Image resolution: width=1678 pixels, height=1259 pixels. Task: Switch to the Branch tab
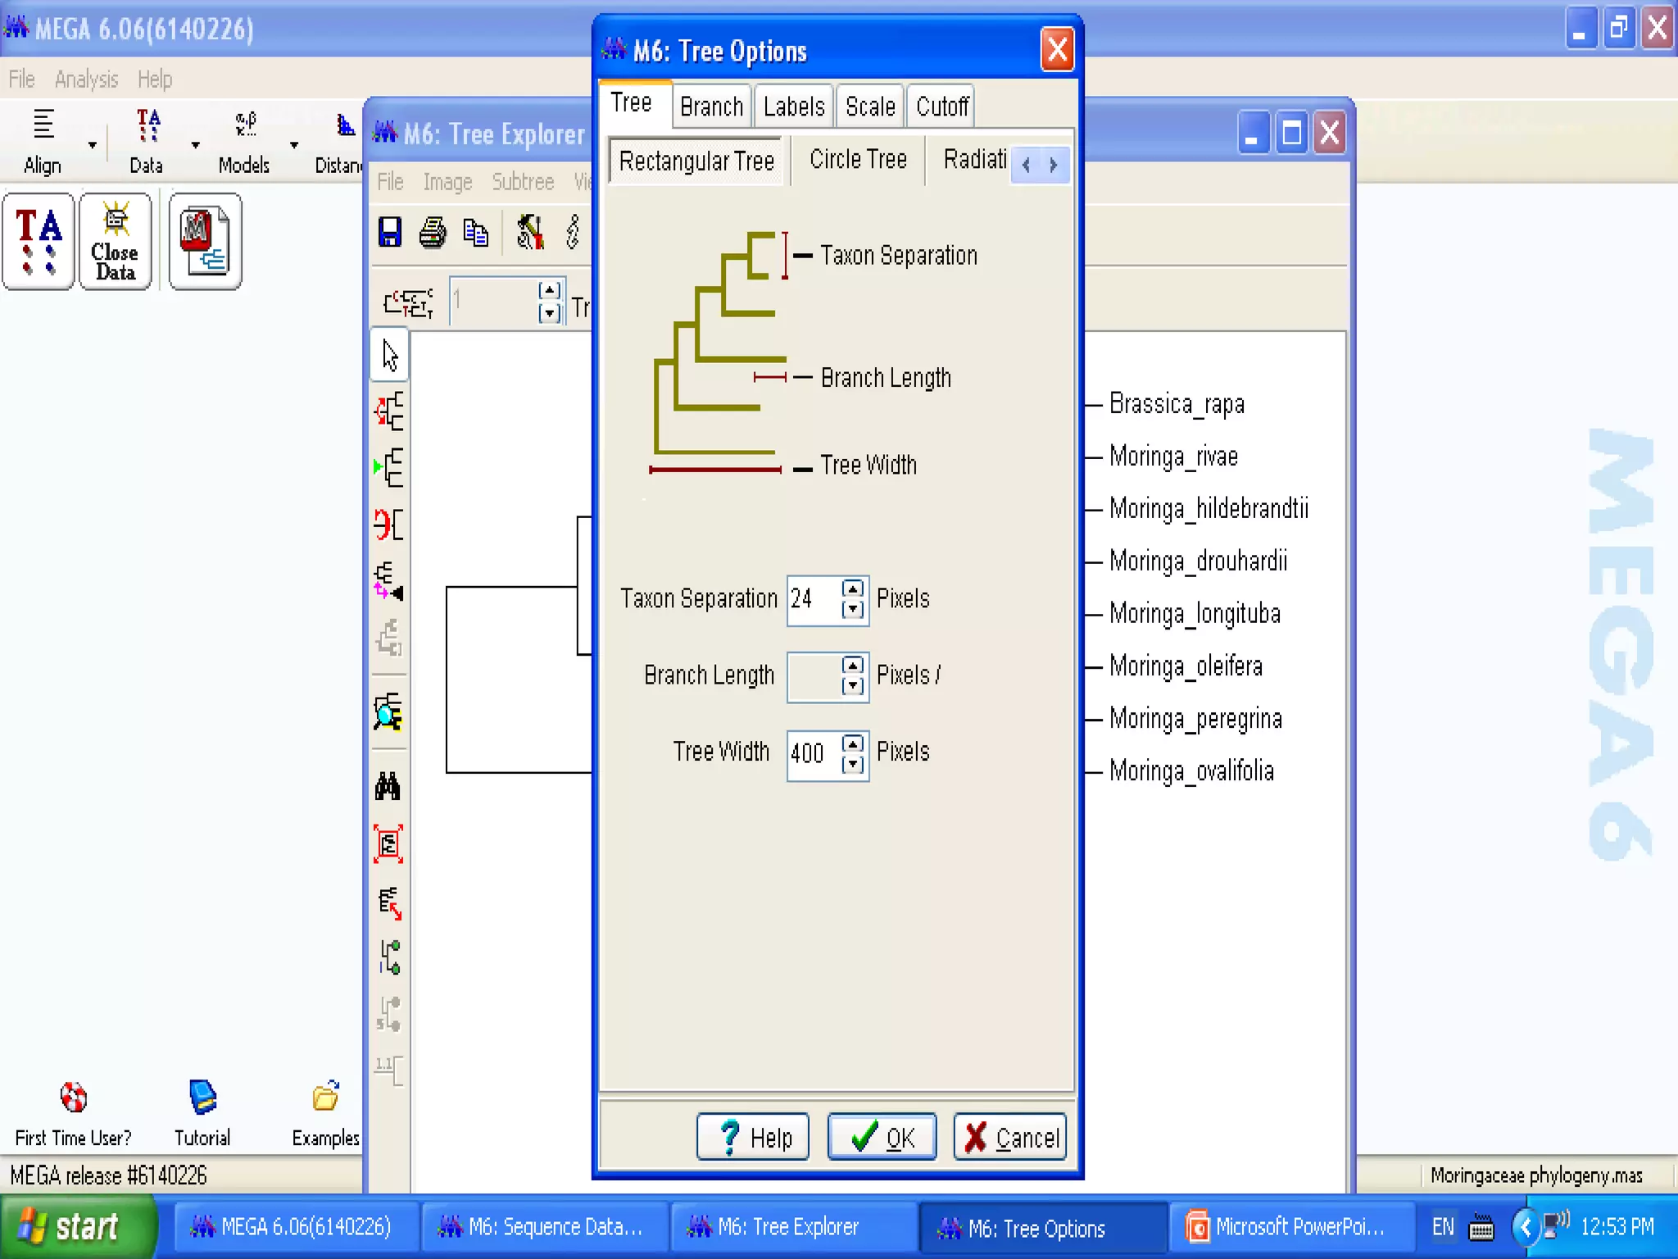711,107
